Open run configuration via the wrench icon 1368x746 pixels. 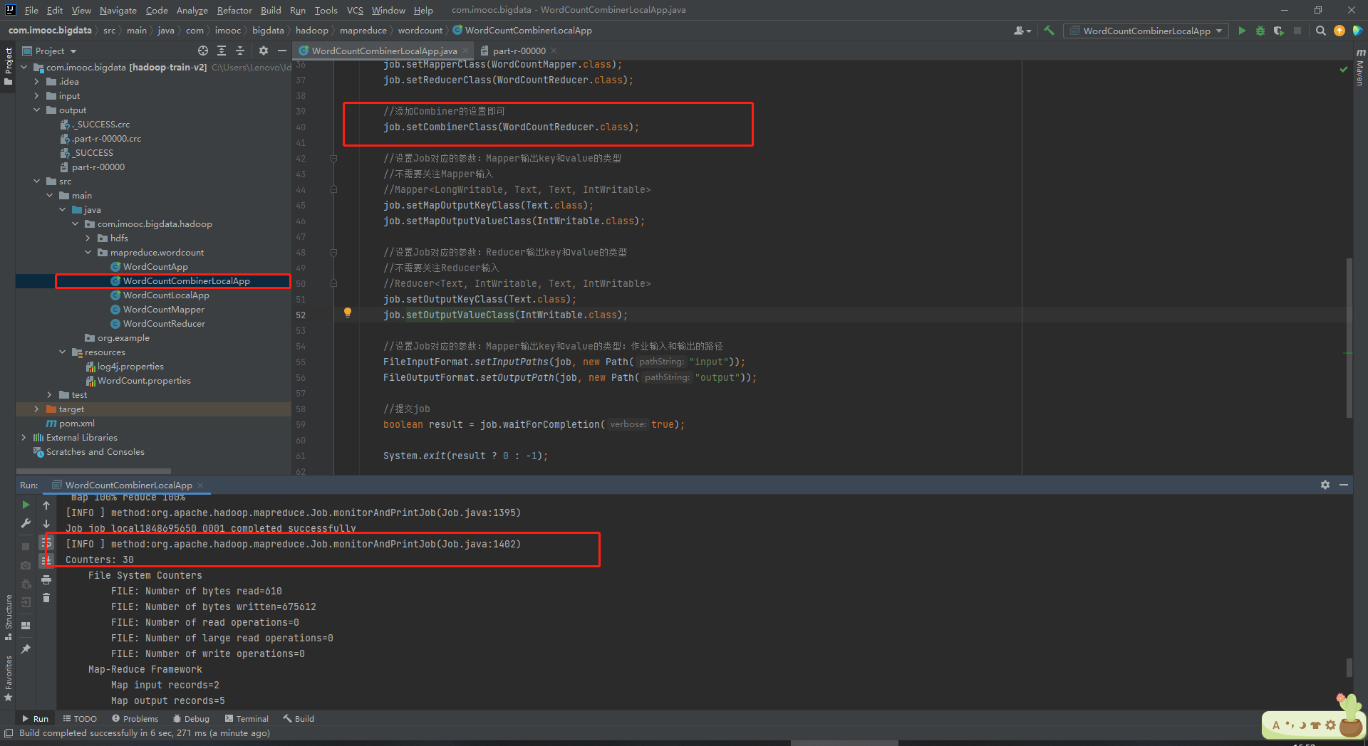coord(26,523)
